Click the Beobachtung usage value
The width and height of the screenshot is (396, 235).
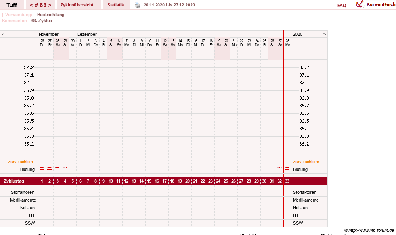[x=51, y=15]
